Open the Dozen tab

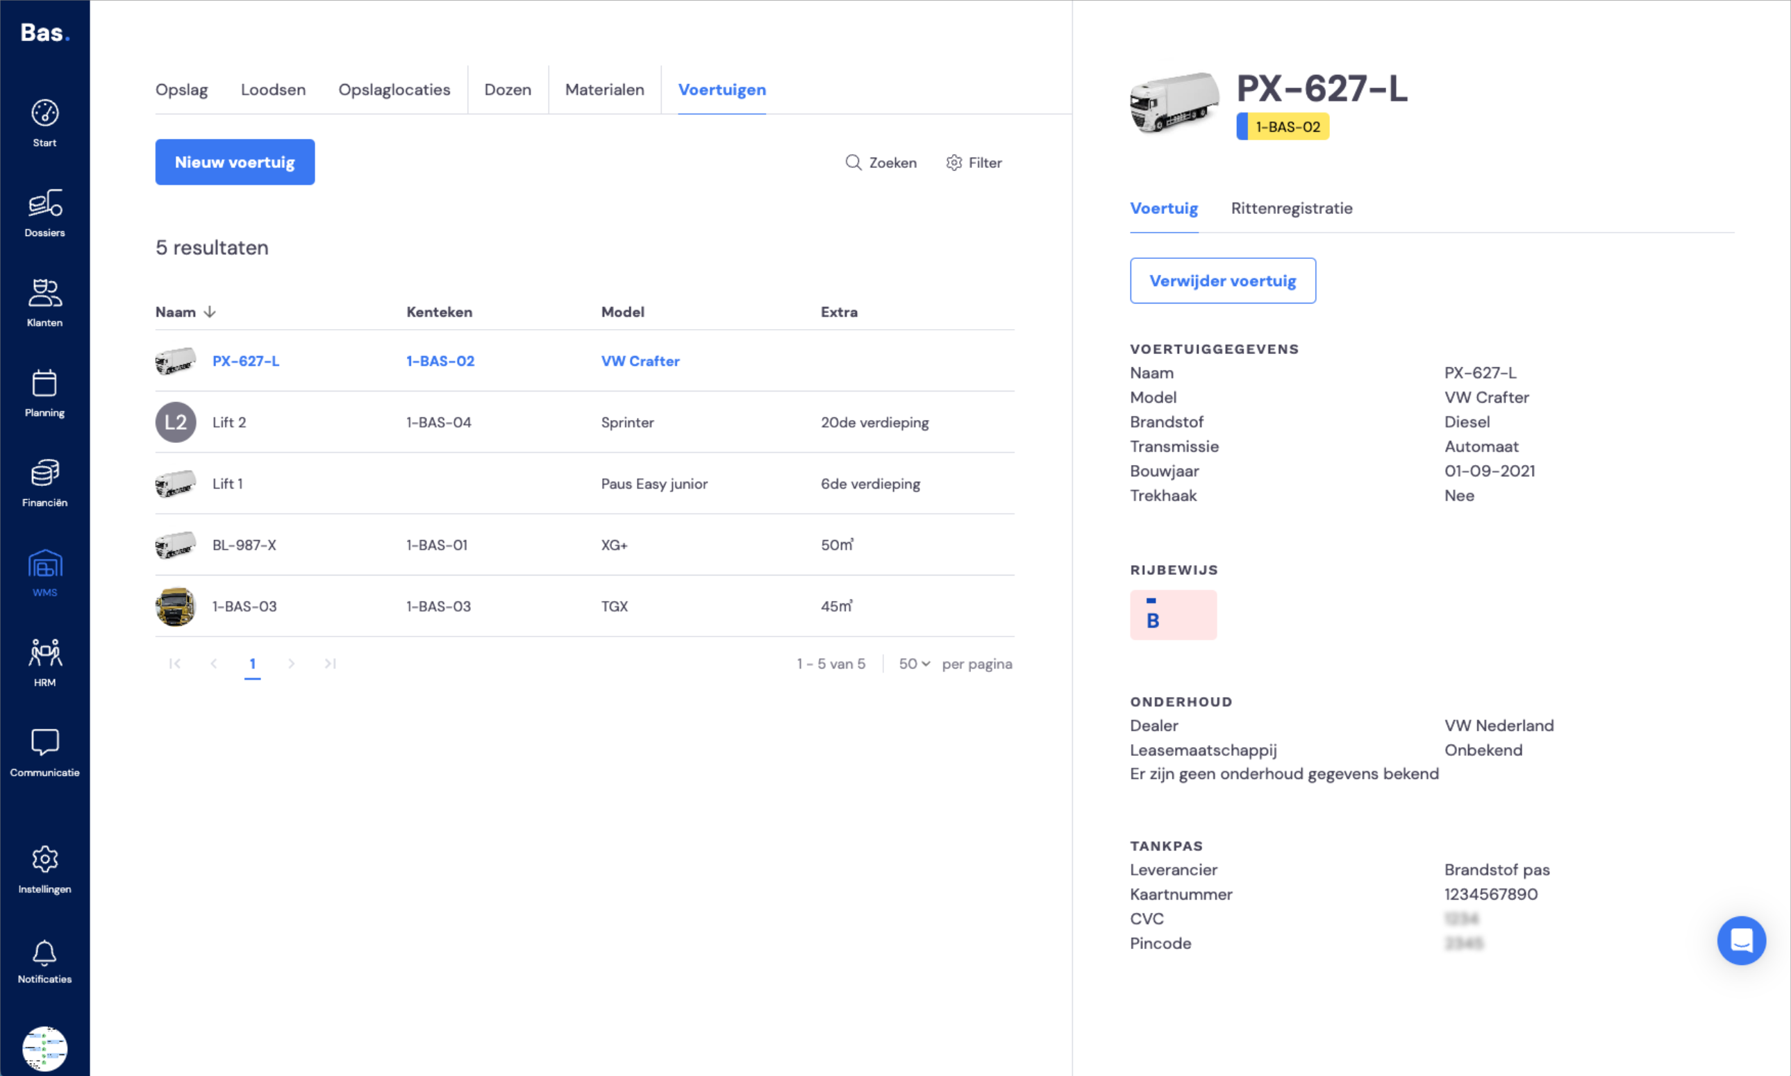pos(508,90)
